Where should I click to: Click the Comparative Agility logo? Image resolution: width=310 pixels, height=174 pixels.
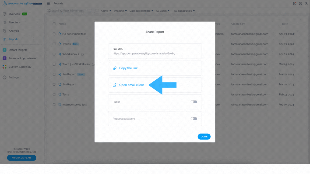tap(22, 3)
